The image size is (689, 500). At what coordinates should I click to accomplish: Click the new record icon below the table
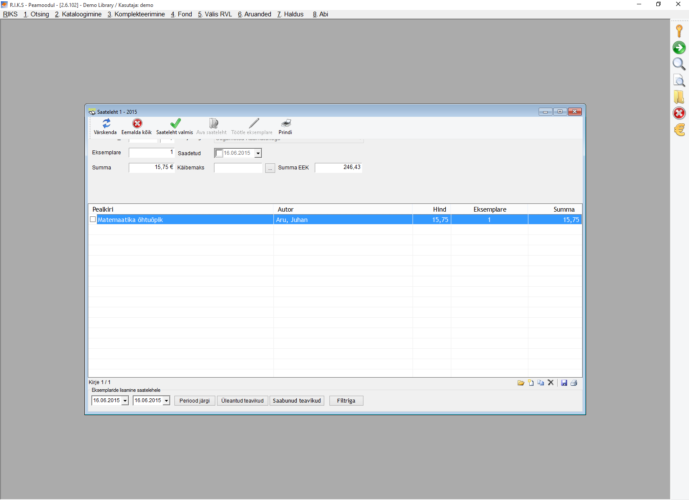tap(531, 383)
